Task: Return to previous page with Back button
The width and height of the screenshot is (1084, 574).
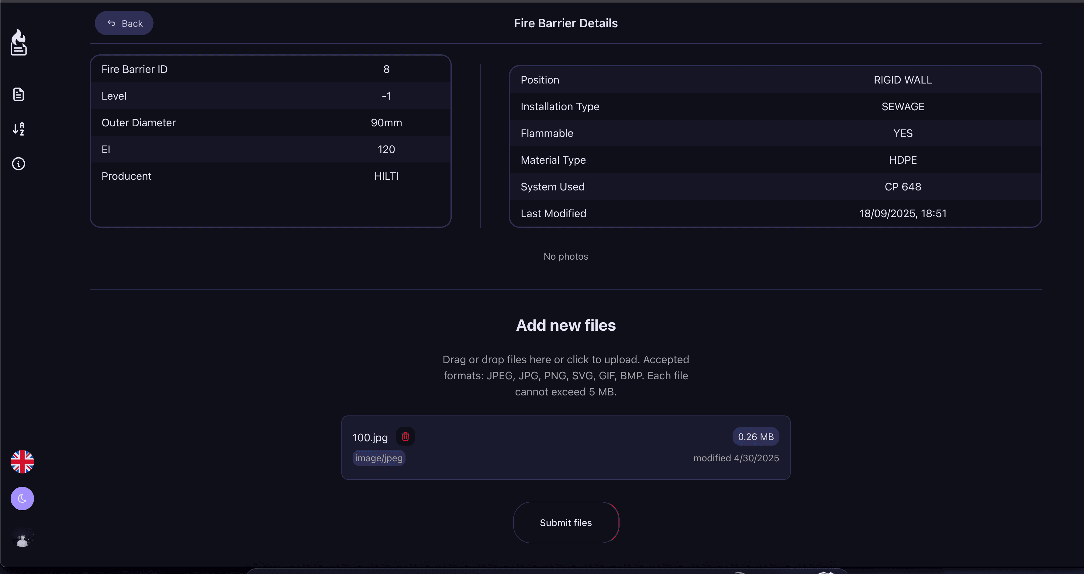Action: tap(124, 23)
